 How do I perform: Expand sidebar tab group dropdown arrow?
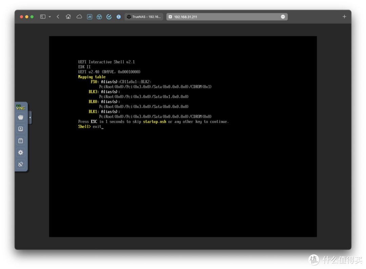coord(50,17)
